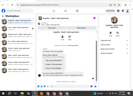Viewport: 133px width, 96px height.
Task: Open Windows taskbar search
Action: [9, 93]
